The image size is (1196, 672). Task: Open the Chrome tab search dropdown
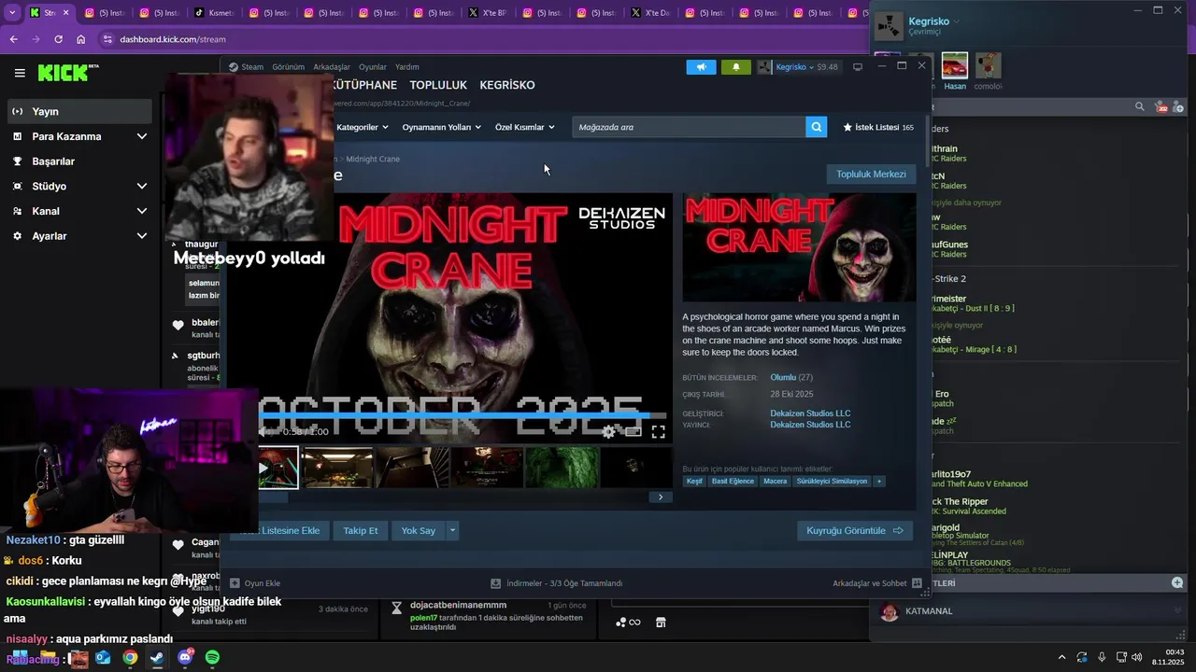click(x=12, y=13)
